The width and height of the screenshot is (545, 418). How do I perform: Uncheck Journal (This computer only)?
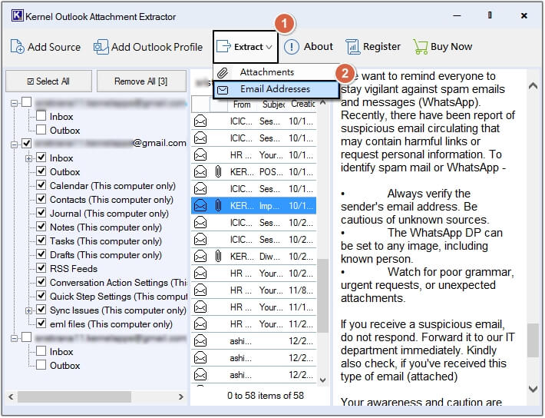pyautogui.click(x=41, y=213)
